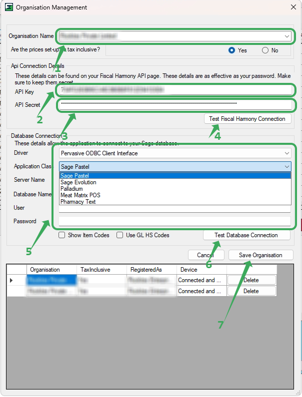Expand the Driver dropdown arrow

[287, 153]
